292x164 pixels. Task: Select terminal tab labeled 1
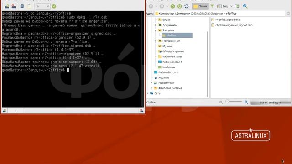point(16,111)
